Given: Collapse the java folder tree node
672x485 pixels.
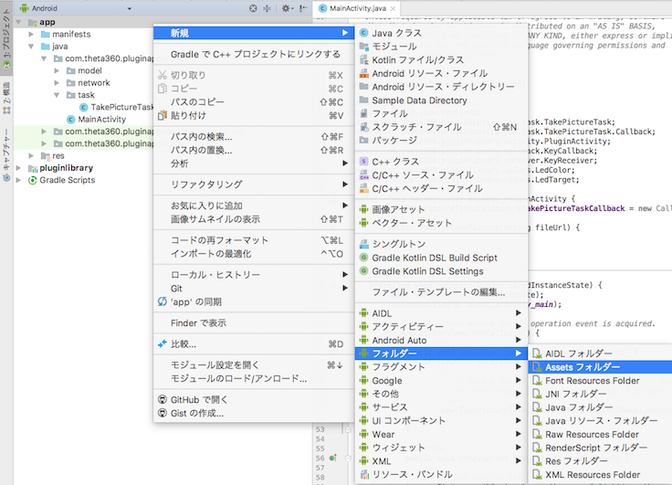Looking at the screenshot, I should [x=32, y=46].
